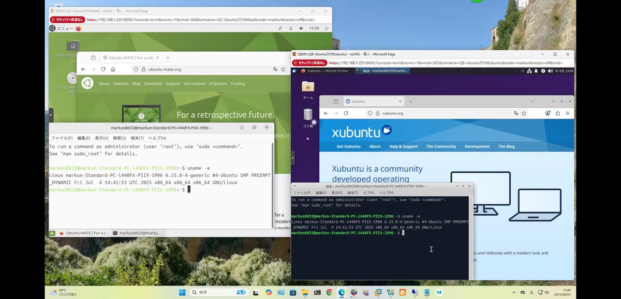The image size is (621, 299).
Task: Open Firefox account icon in Xubuntu browser
Action: [548, 113]
